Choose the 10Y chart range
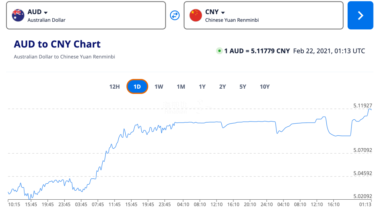 pyautogui.click(x=265, y=87)
